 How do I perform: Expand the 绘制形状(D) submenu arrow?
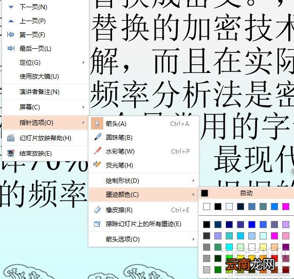pos(193,181)
